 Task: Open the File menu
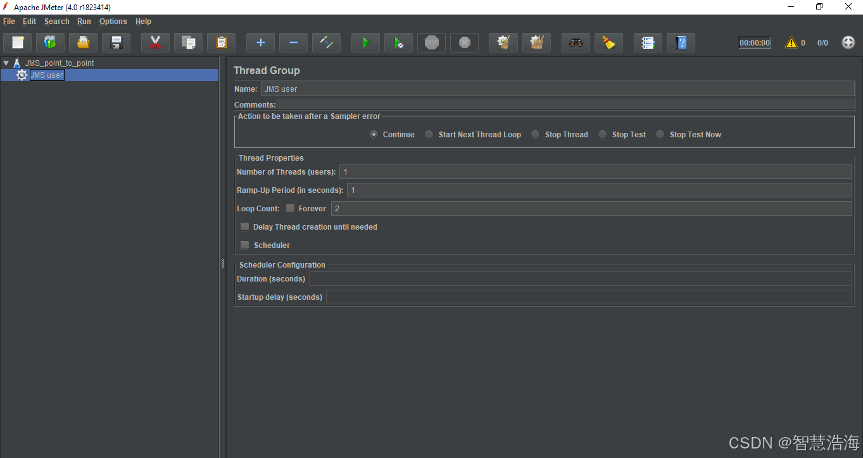(9, 22)
